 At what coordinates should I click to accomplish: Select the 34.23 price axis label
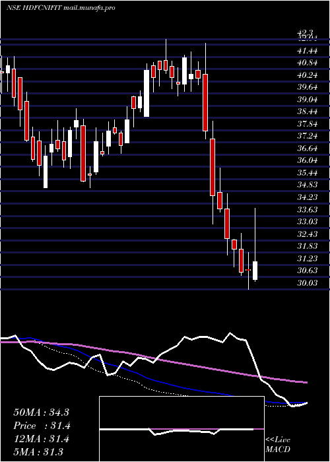307,198
